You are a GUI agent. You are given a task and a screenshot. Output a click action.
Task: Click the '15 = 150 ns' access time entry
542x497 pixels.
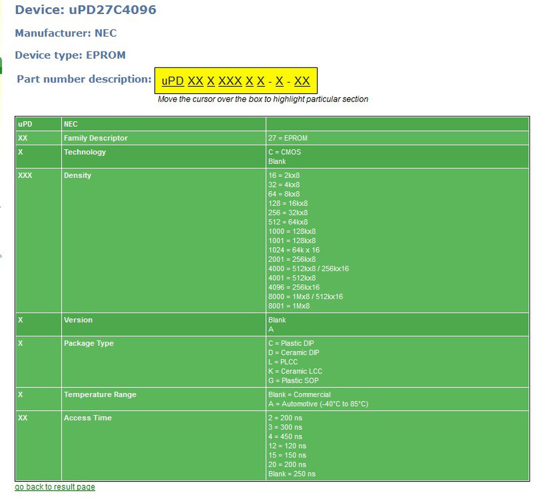287,455
